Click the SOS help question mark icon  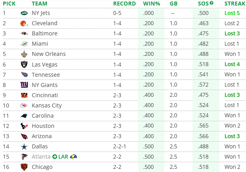pos(212,3)
